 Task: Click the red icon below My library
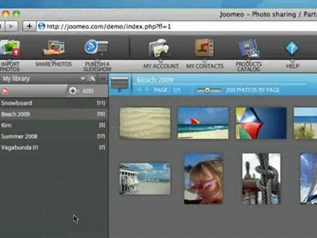tap(5, 91)
